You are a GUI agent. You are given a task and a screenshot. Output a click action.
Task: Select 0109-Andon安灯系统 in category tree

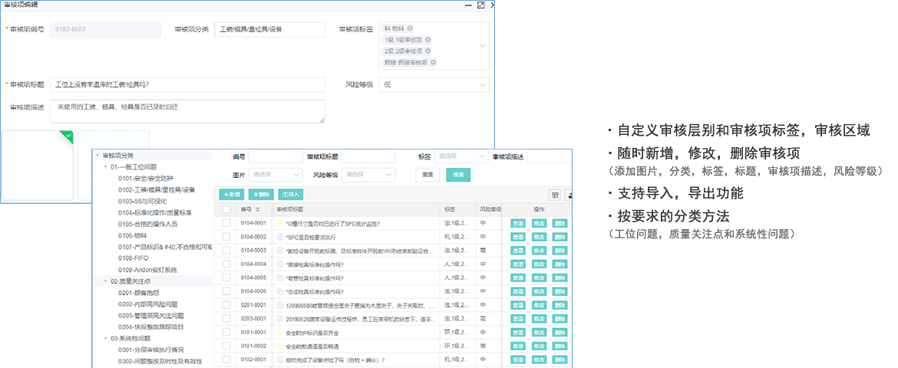[x=147, y=270]
